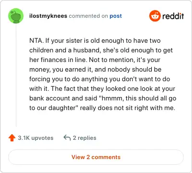Click the line beginning "forcing you to do anything"

(x=99, y=79)
